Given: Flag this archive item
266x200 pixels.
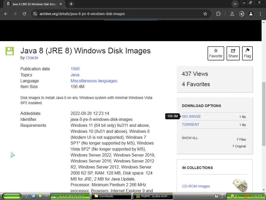Looking at the screenshot, I should click(x=247, y=53).
